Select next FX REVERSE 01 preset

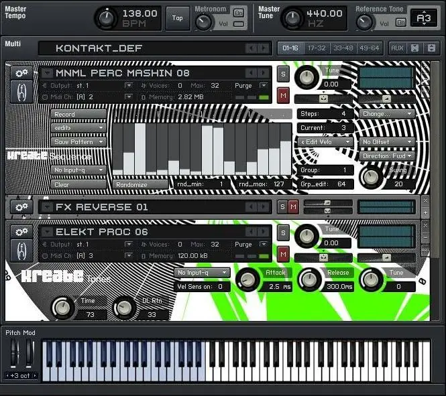point(264,207)
